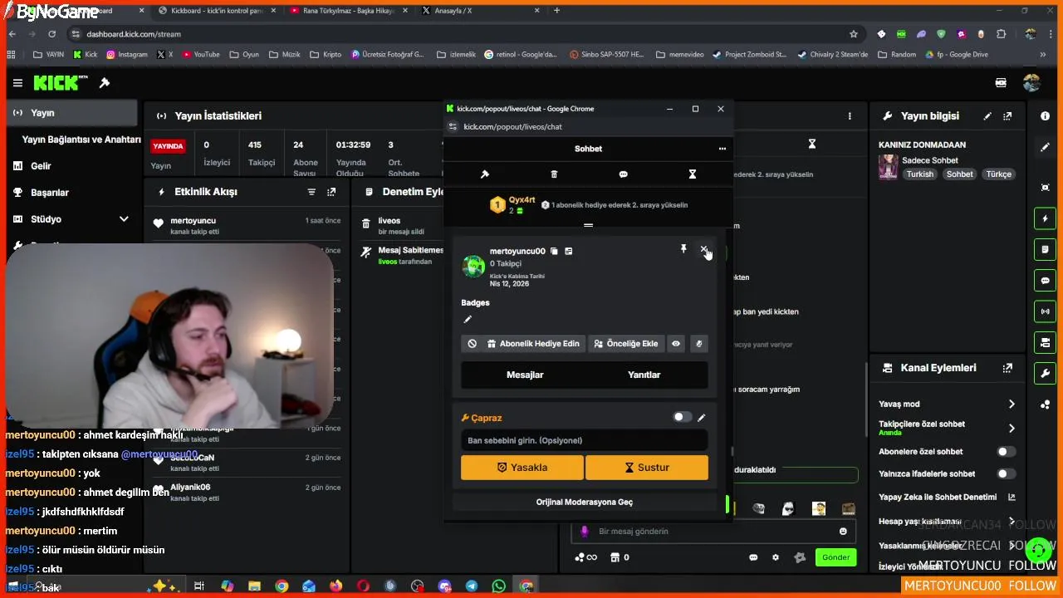Click the speech bubble icon in chat popout toolbar
The image size is (1063, 598).
tap(623, 174)
